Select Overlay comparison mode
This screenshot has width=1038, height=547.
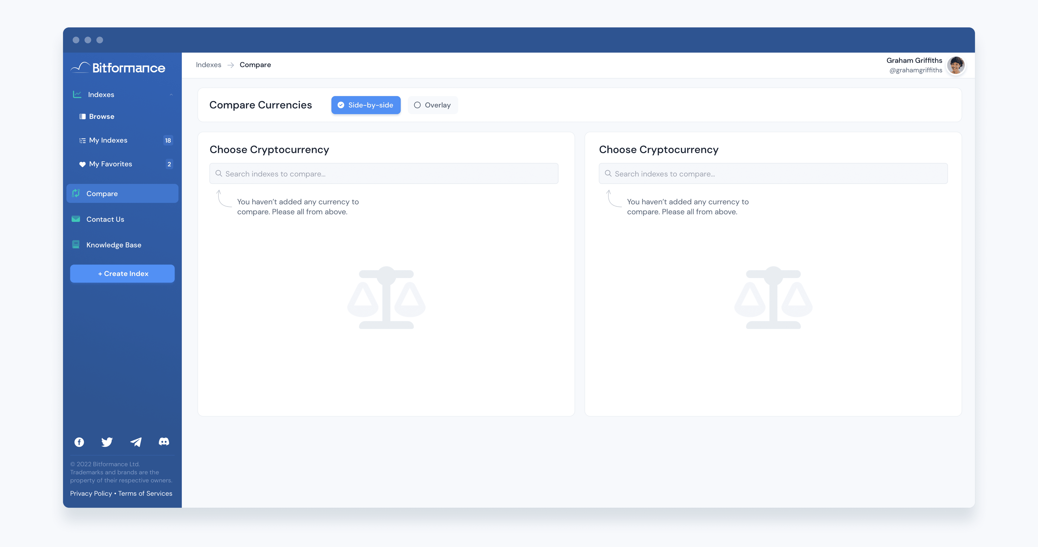(x=433, y=105)
